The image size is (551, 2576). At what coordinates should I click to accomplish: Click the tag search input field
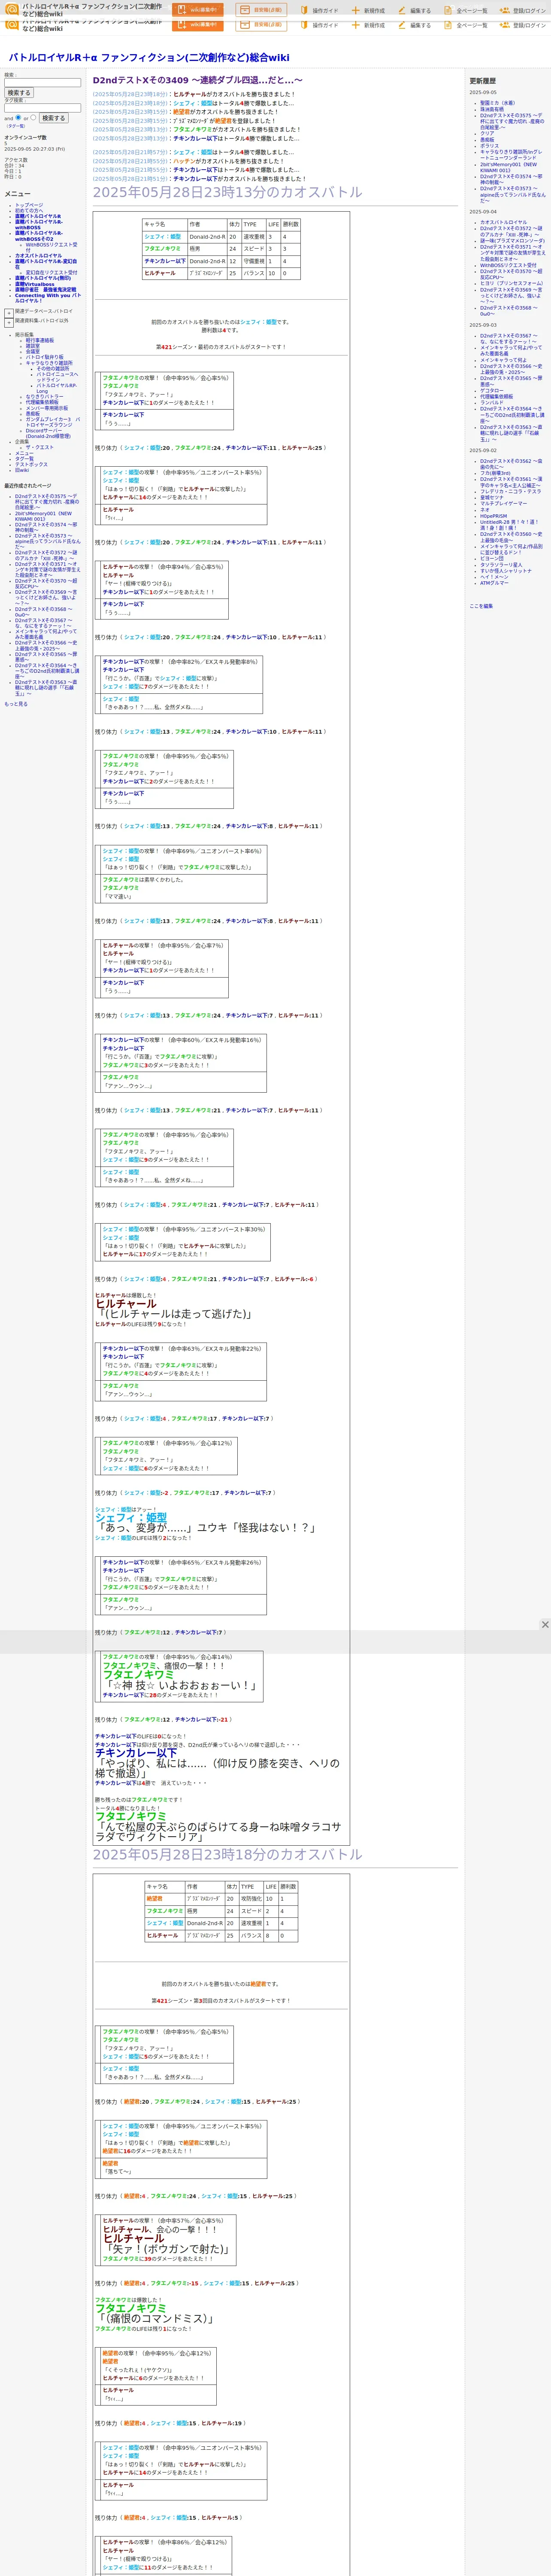point(42,108)
